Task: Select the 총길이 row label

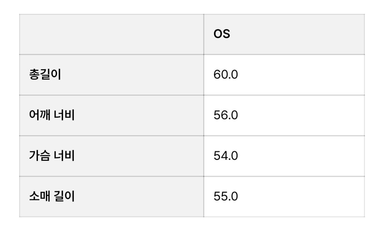Action: coord(45,75)
